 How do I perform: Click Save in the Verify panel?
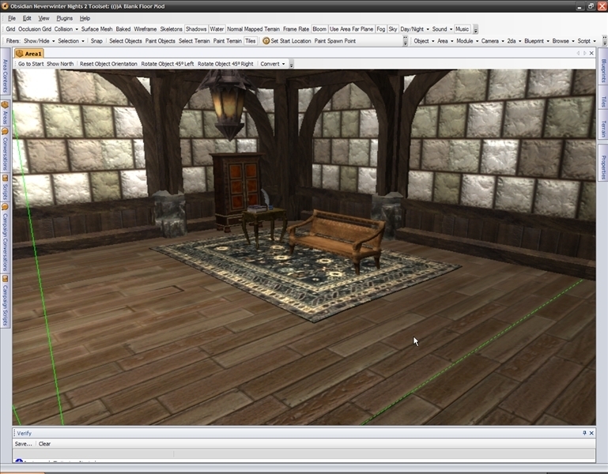(x=23, y=444)
